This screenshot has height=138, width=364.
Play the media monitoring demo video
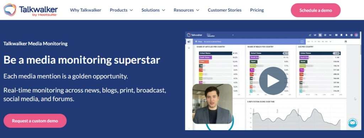[x=273, y=81]
